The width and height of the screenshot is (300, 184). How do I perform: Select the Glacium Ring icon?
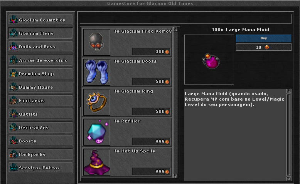[97, 102]
